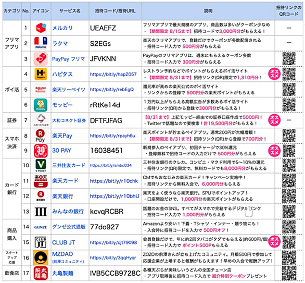This screenshot has height=283, width=305.
Task: Select the invite code IVB5CCB9728C
Action: [x=115, y=273]
